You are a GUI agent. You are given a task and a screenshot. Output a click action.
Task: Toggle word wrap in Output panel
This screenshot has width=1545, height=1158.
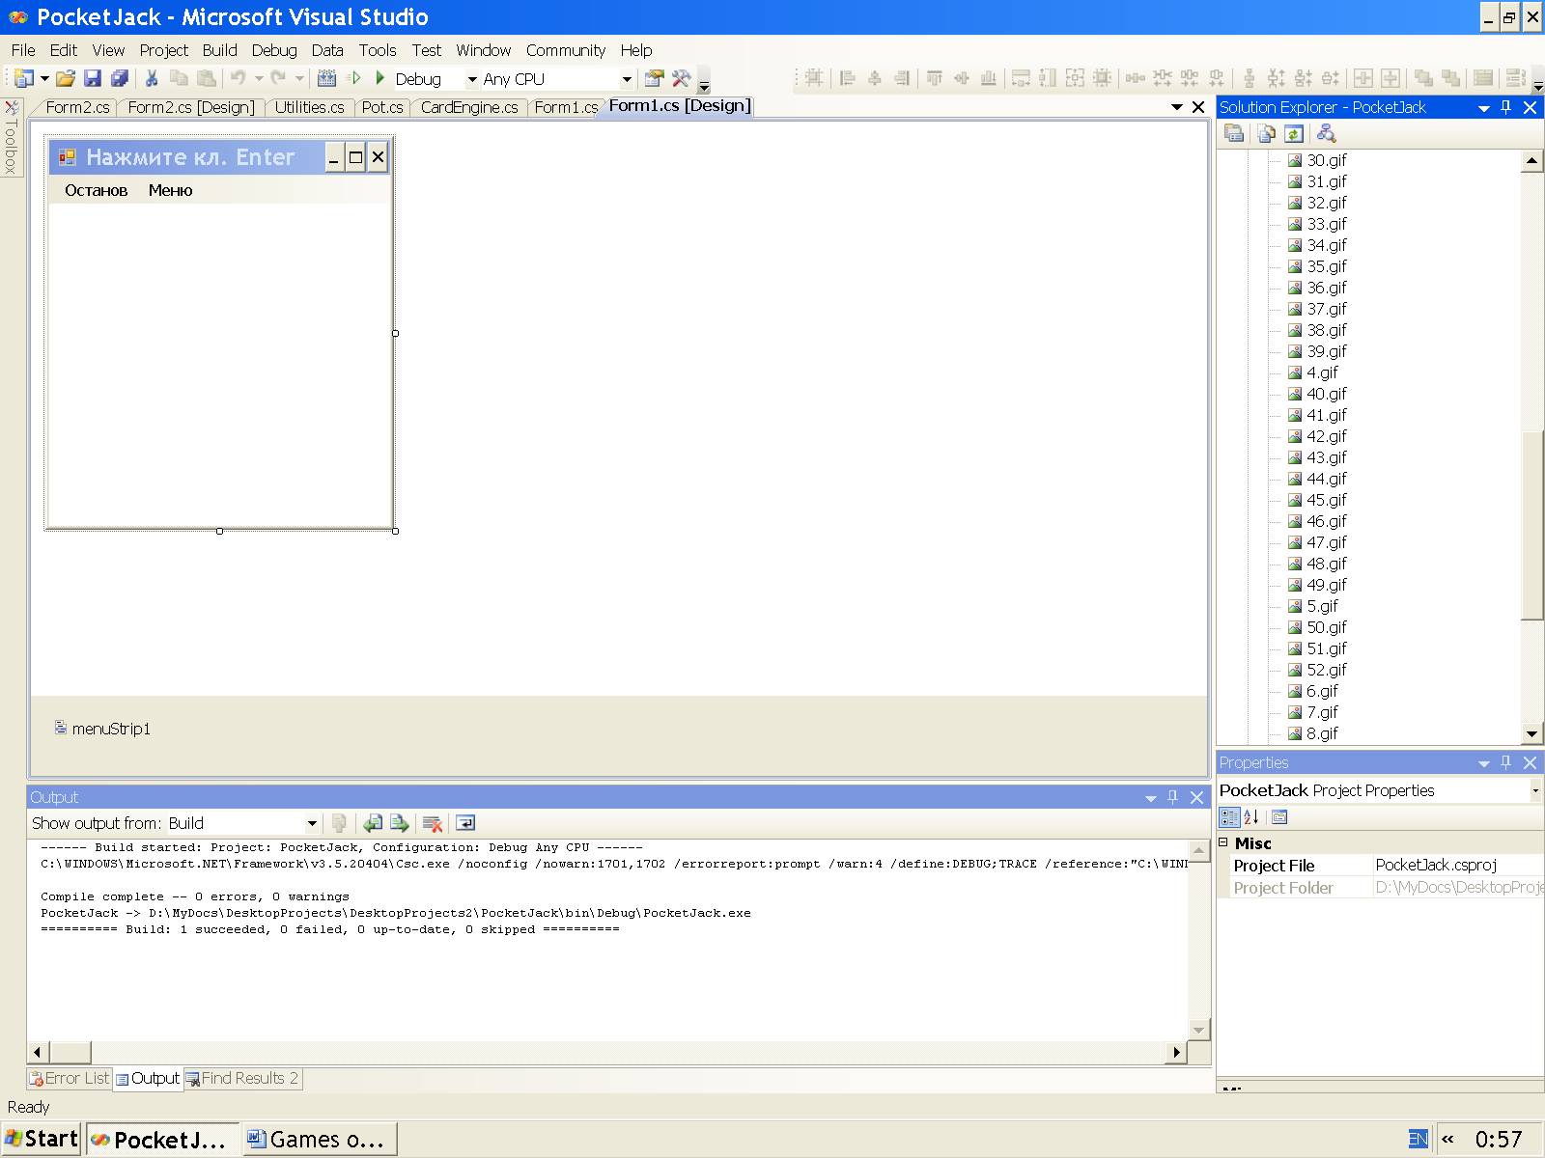[x=465, y=823]
